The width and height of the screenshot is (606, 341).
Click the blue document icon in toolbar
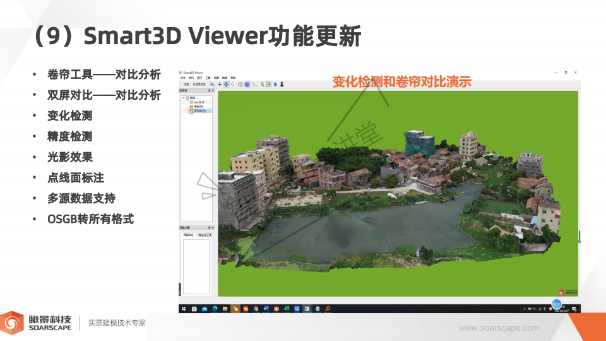click(x=276, y=84)
